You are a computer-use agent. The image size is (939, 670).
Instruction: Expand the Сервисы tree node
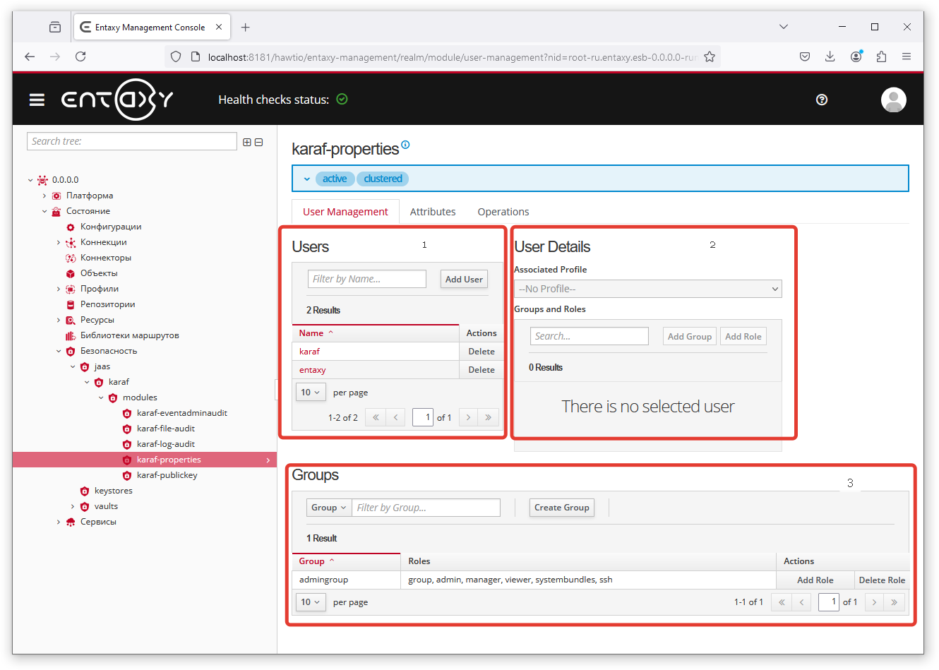click(x=59, y=522)
